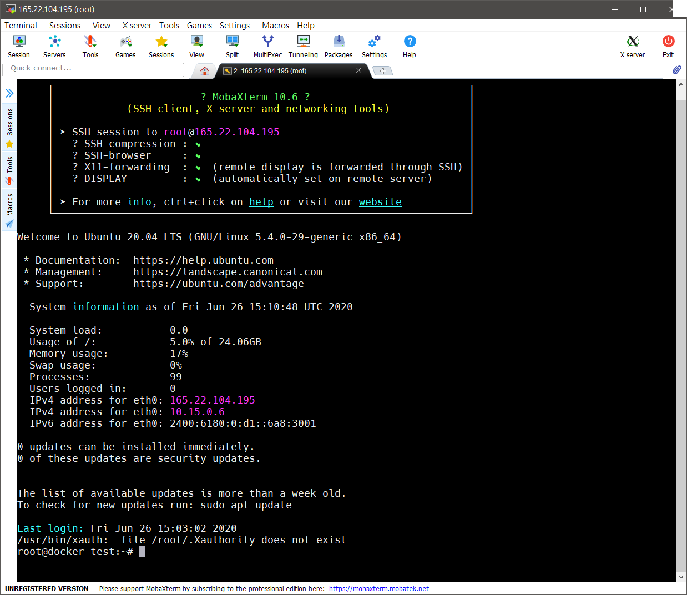Open the Sessions vertical side tab
The image size is (687, 595).
point(9,128)
